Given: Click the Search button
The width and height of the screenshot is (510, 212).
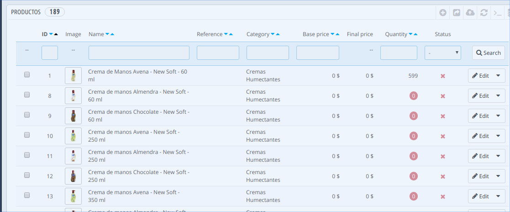Looking at the screenshot, I should (x=488, y=53).
